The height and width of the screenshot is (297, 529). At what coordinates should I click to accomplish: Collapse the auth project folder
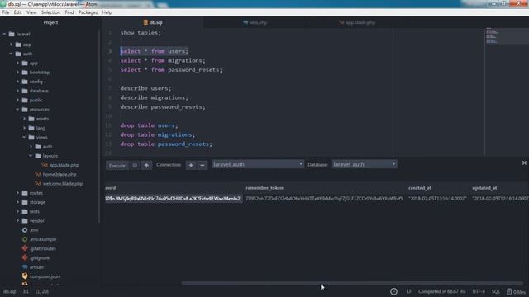pyautogui.click(x=11, y=54)
